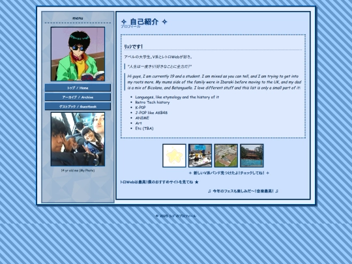Open the figurine display thumbnail
Viewport: 352px width, 264px height.
(x=200, y=156)
